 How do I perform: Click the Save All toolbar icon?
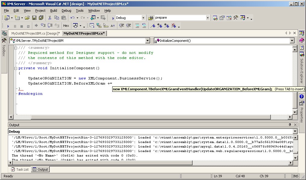(40, 18)
